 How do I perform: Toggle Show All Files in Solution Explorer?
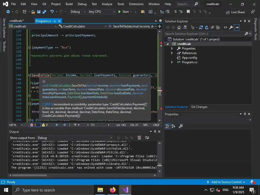click(x=218, y=27)
